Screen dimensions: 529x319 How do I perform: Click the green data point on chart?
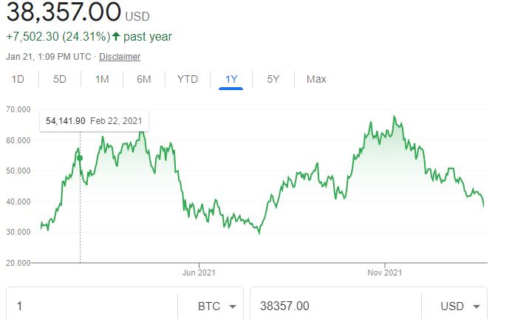click(x=80, y=158)
